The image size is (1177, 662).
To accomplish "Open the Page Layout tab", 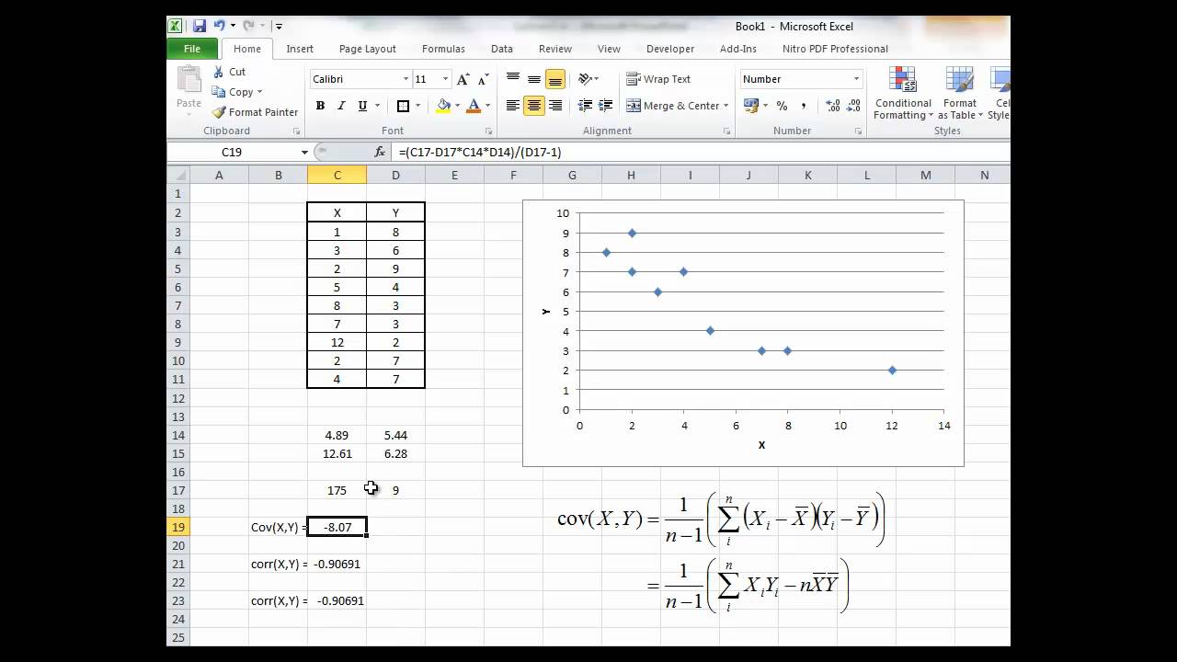I will click(367, 49).
